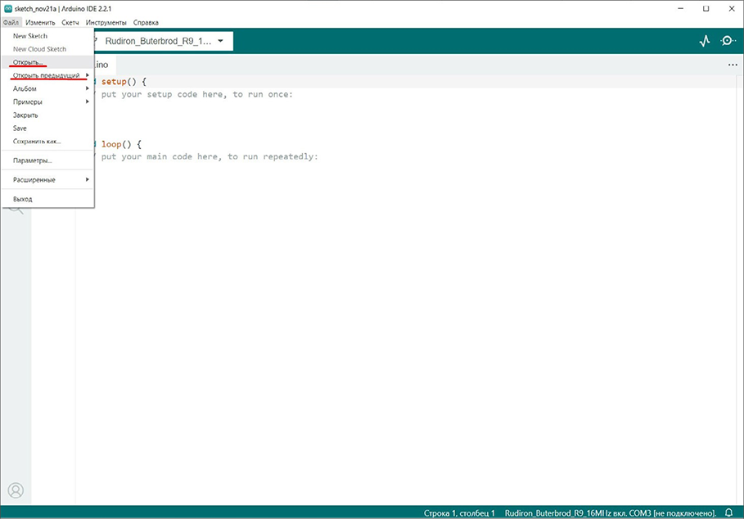Expand the Открыть предыдущий submenu
744x519 pixels.
tap(47, 75)
